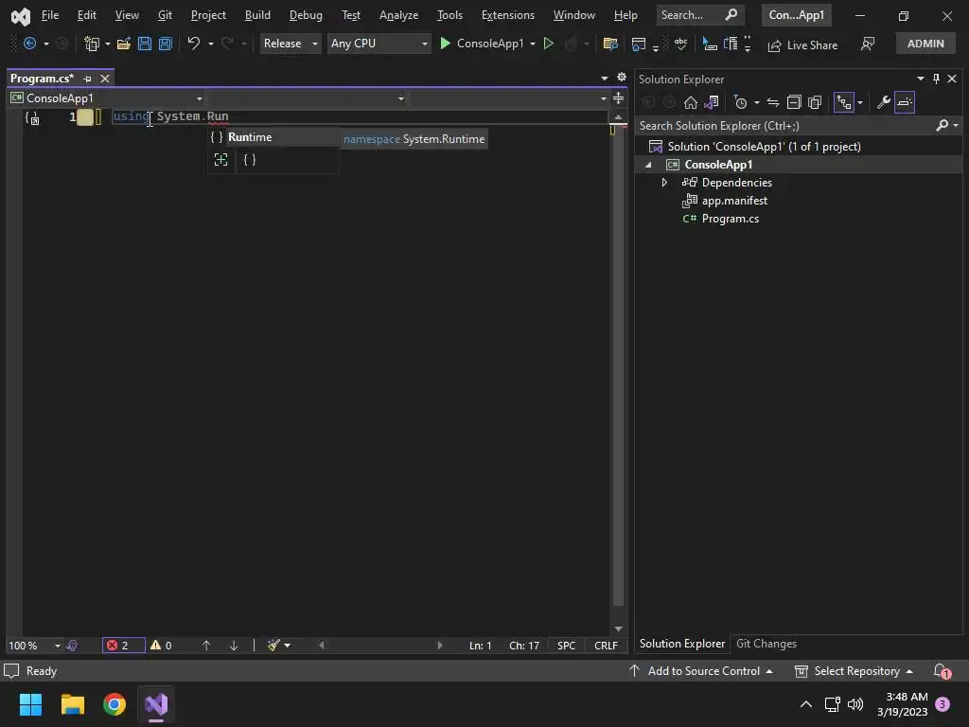The height and width of the screenshot is (727, 969).
Task: Click the ADMIN badge button
Action: 925,44
